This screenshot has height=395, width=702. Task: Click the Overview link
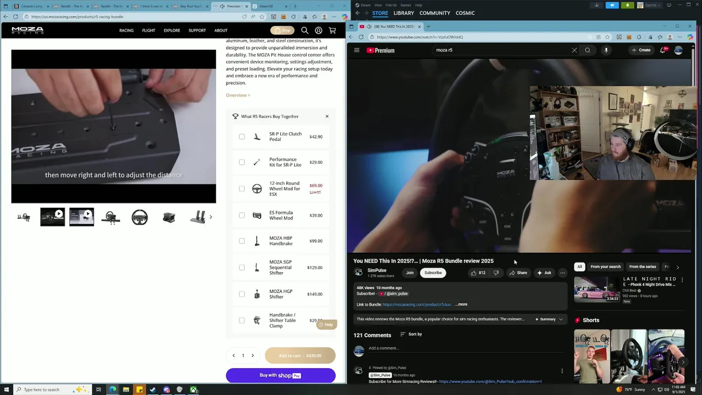238,95
